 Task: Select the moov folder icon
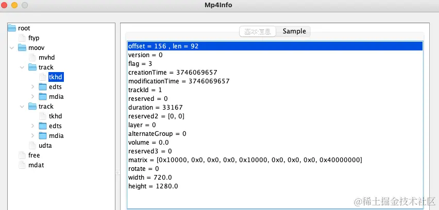(22, 47)
